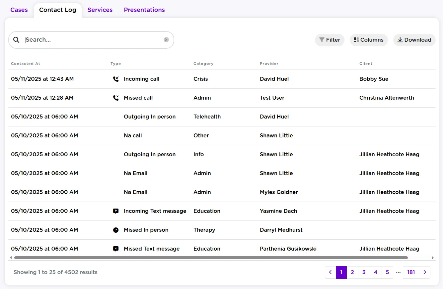Click the missed text message icon for Parthenia Gusikowski
The image size is (443, 289).
point(115,249)
